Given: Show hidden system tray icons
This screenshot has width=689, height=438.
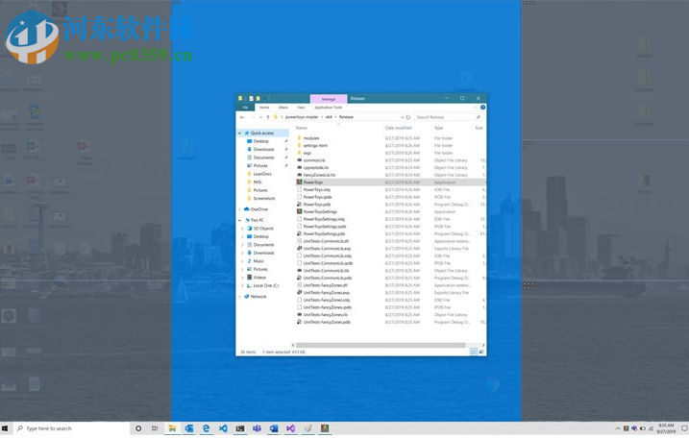Looking at the screenshot, I should (x=617, y=428).
